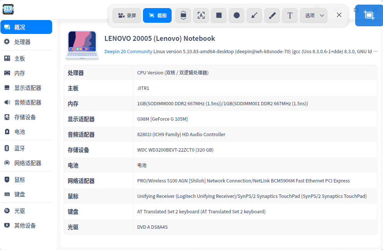Select the ellipse annotation tool
The height and width of the screenshot is (250, 383).
(x=236, y=15)
